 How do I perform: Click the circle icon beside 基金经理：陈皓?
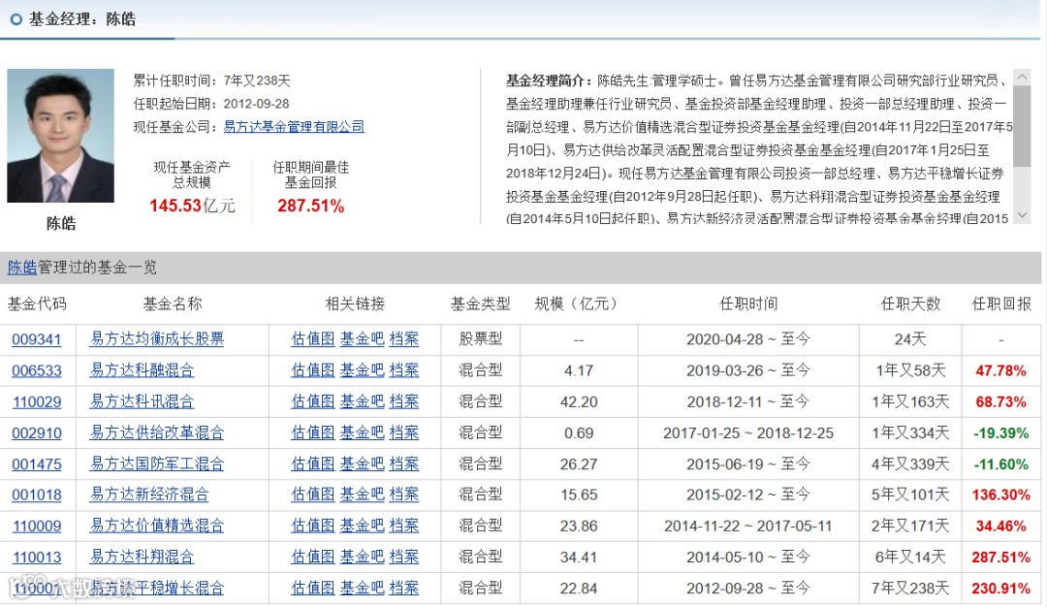[16, 19]
